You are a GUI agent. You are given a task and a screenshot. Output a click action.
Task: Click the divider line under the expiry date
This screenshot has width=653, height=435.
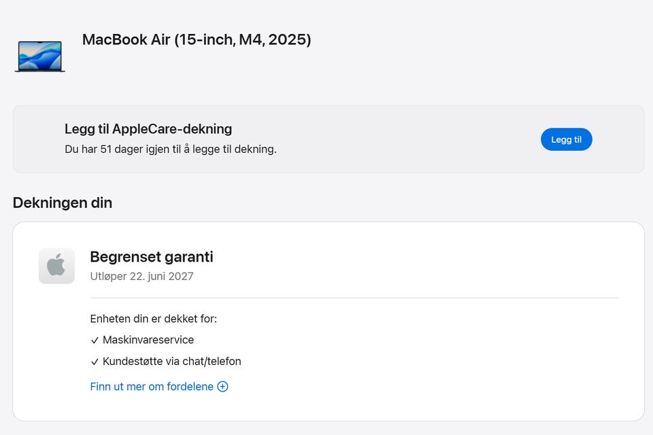tap(354, 298)
